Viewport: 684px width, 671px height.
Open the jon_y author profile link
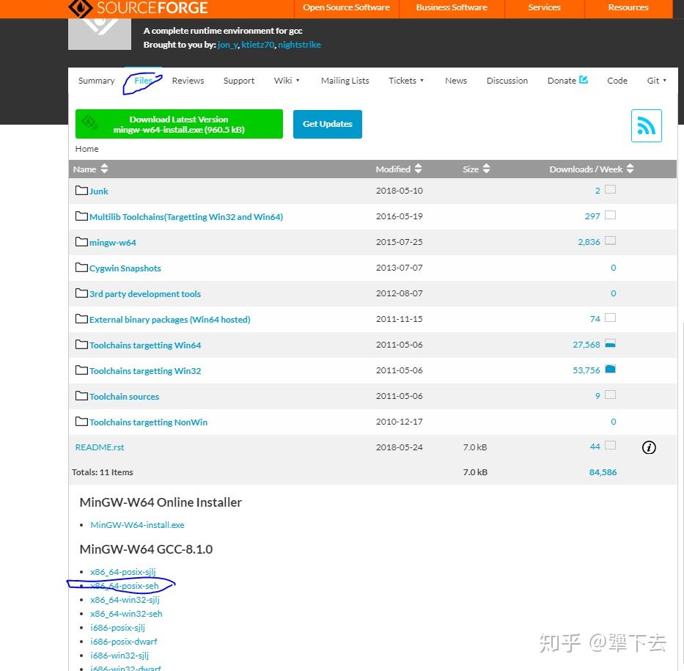(227, 45)
